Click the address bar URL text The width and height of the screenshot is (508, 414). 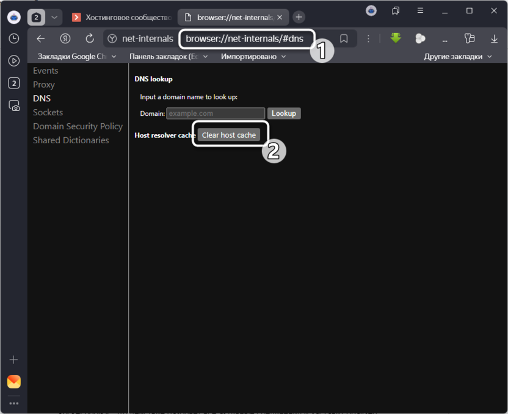(x=245, y=39)
